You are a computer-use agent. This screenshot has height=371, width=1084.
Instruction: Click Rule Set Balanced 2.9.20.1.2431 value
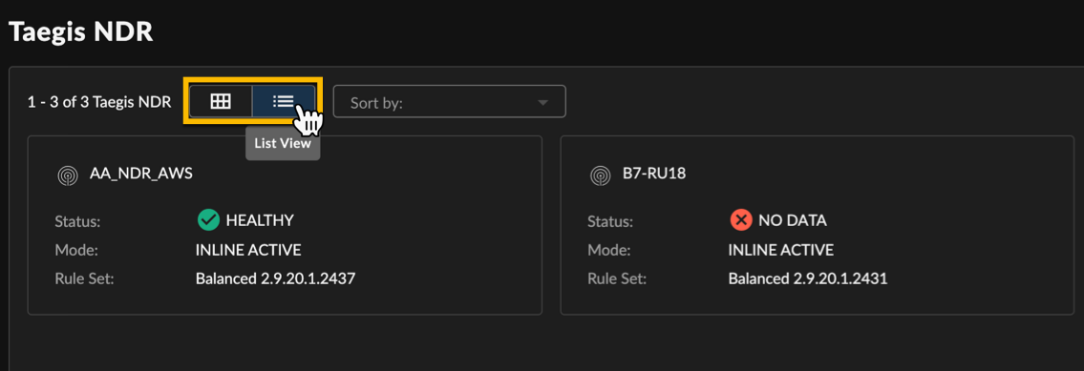point(807,279)
